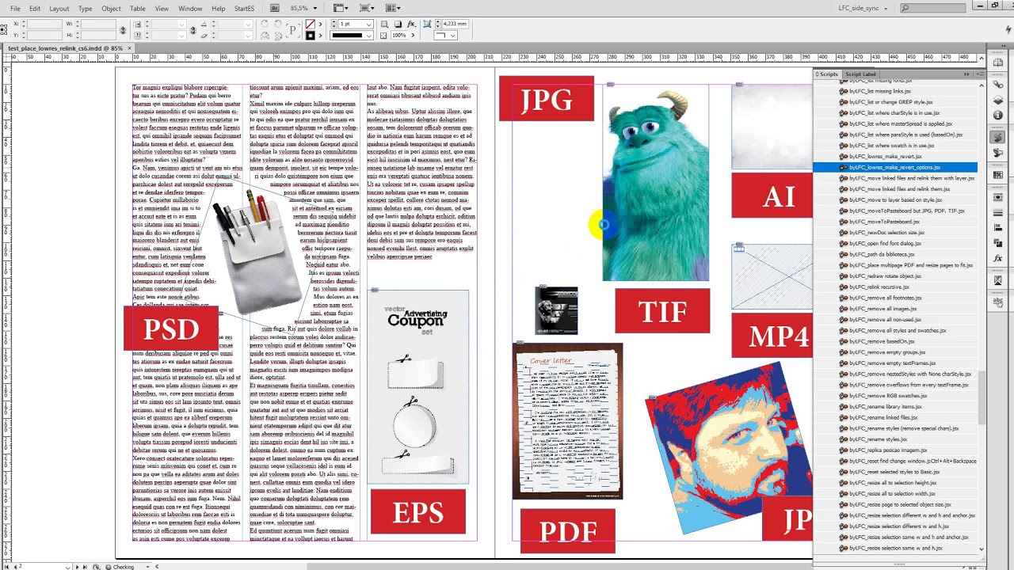1014x570 pixels.
Task: Go to last page button in status bar
Action: (86, 567)
